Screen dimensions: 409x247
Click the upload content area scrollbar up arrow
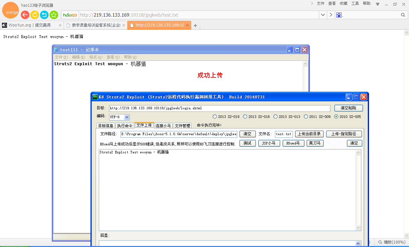pos(358,153)
